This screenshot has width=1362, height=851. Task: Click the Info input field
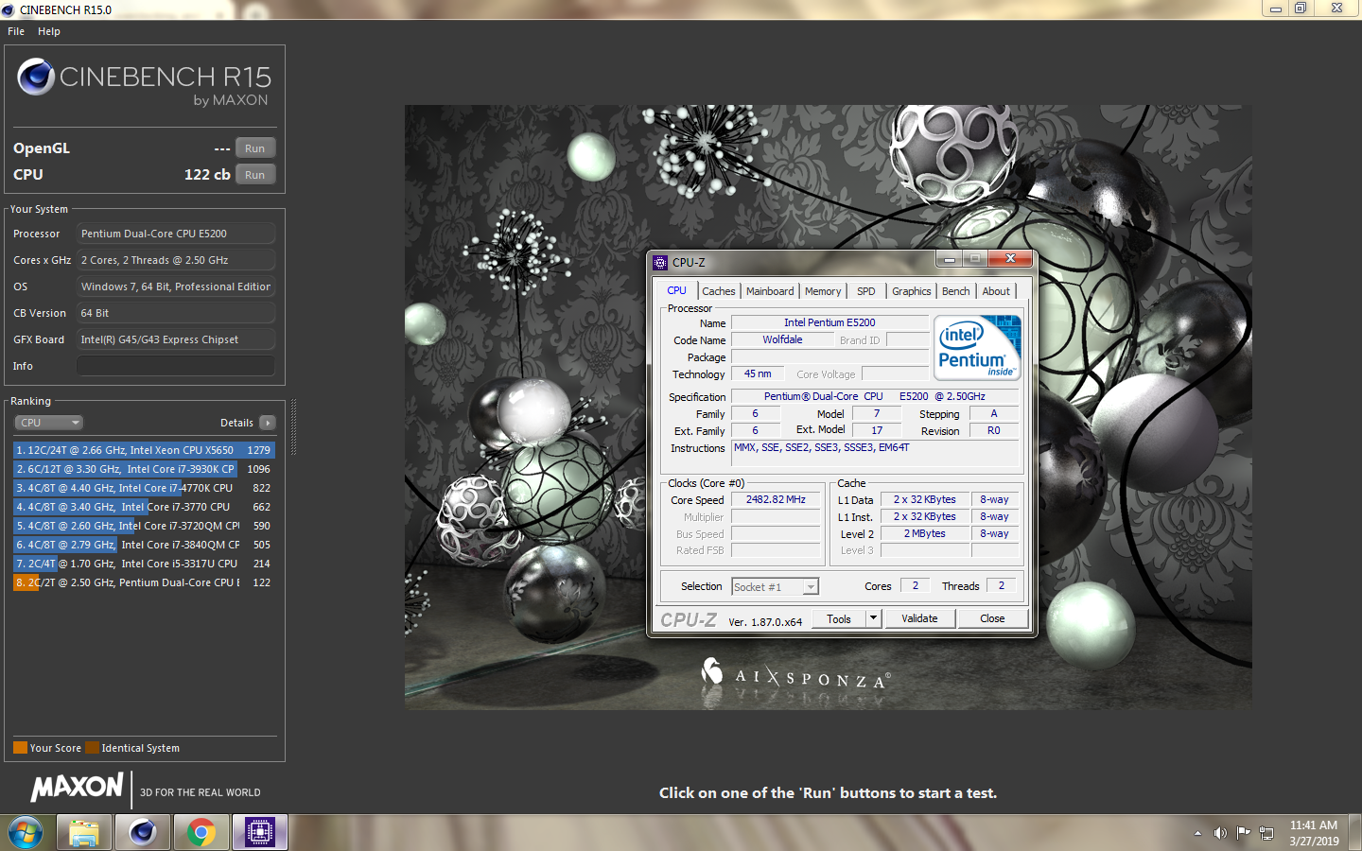click(x=176, y=366)
